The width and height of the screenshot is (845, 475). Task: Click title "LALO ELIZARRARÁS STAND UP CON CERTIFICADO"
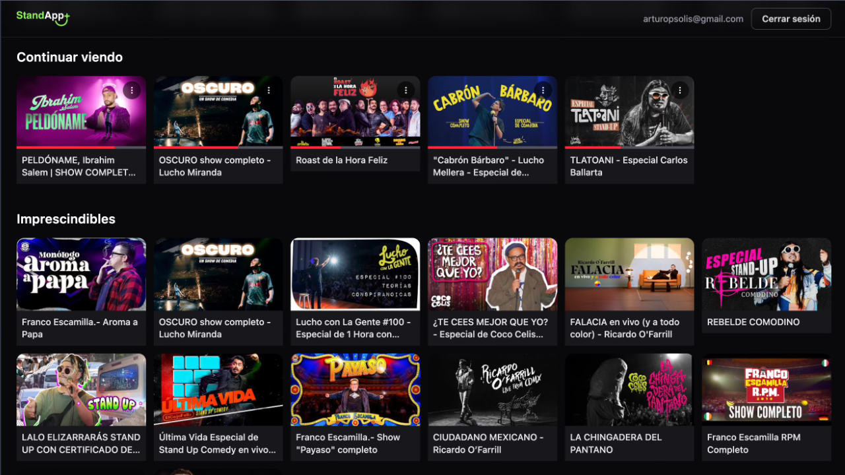[81, 443]
